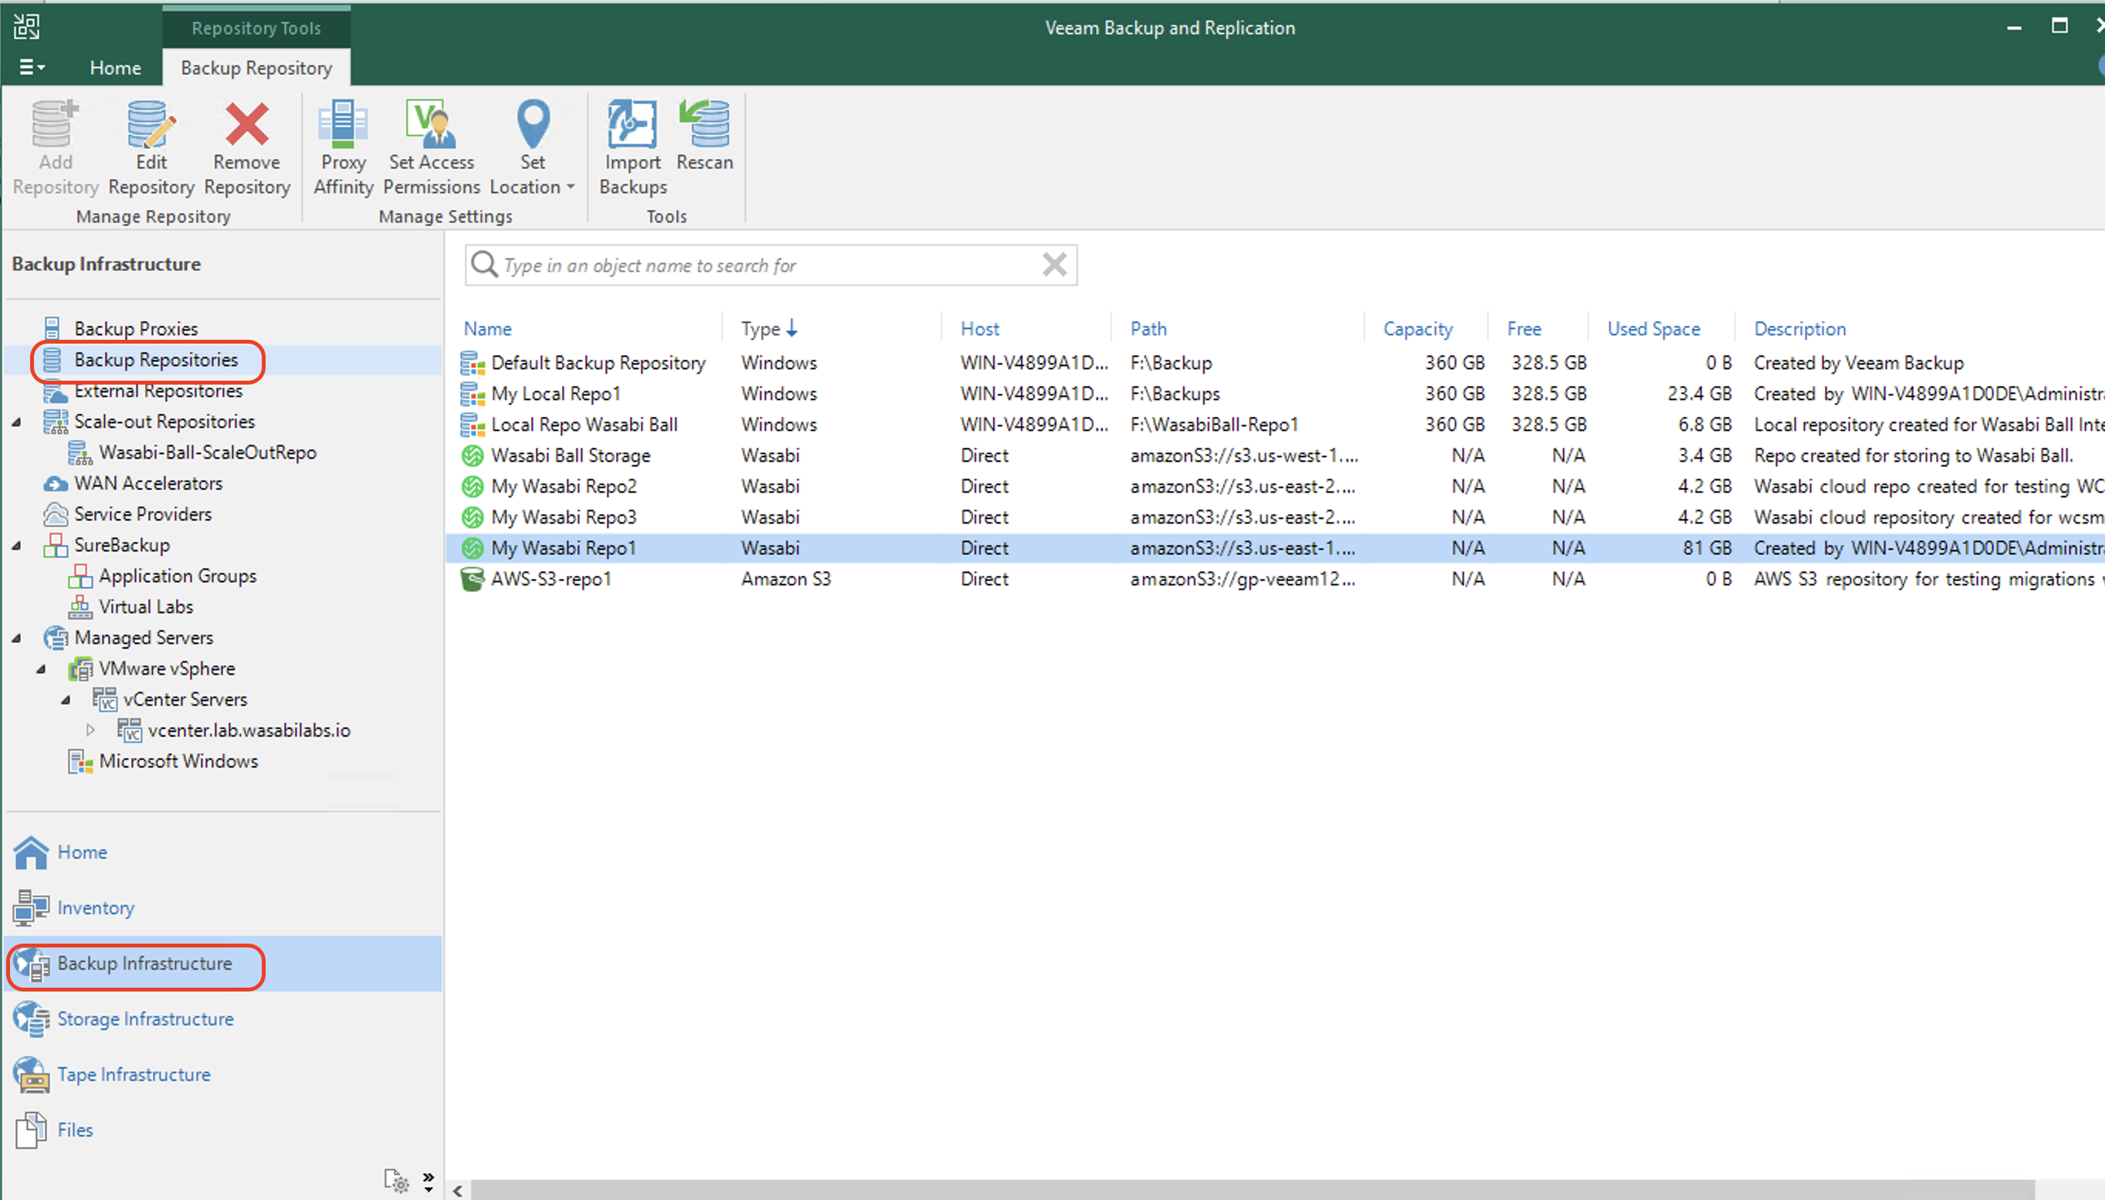Select the Backup Repository ribbon tab
Screen dimensions: 2105x1200
pyautogui.click(x=256, y=68)
